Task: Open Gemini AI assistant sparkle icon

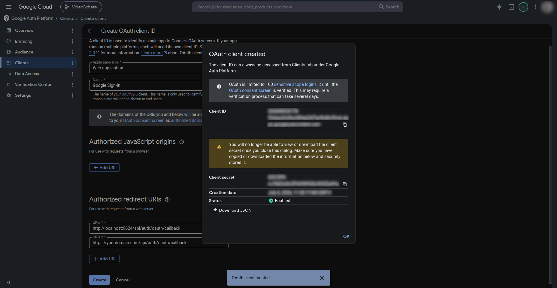Action: (x=499, y=7)
